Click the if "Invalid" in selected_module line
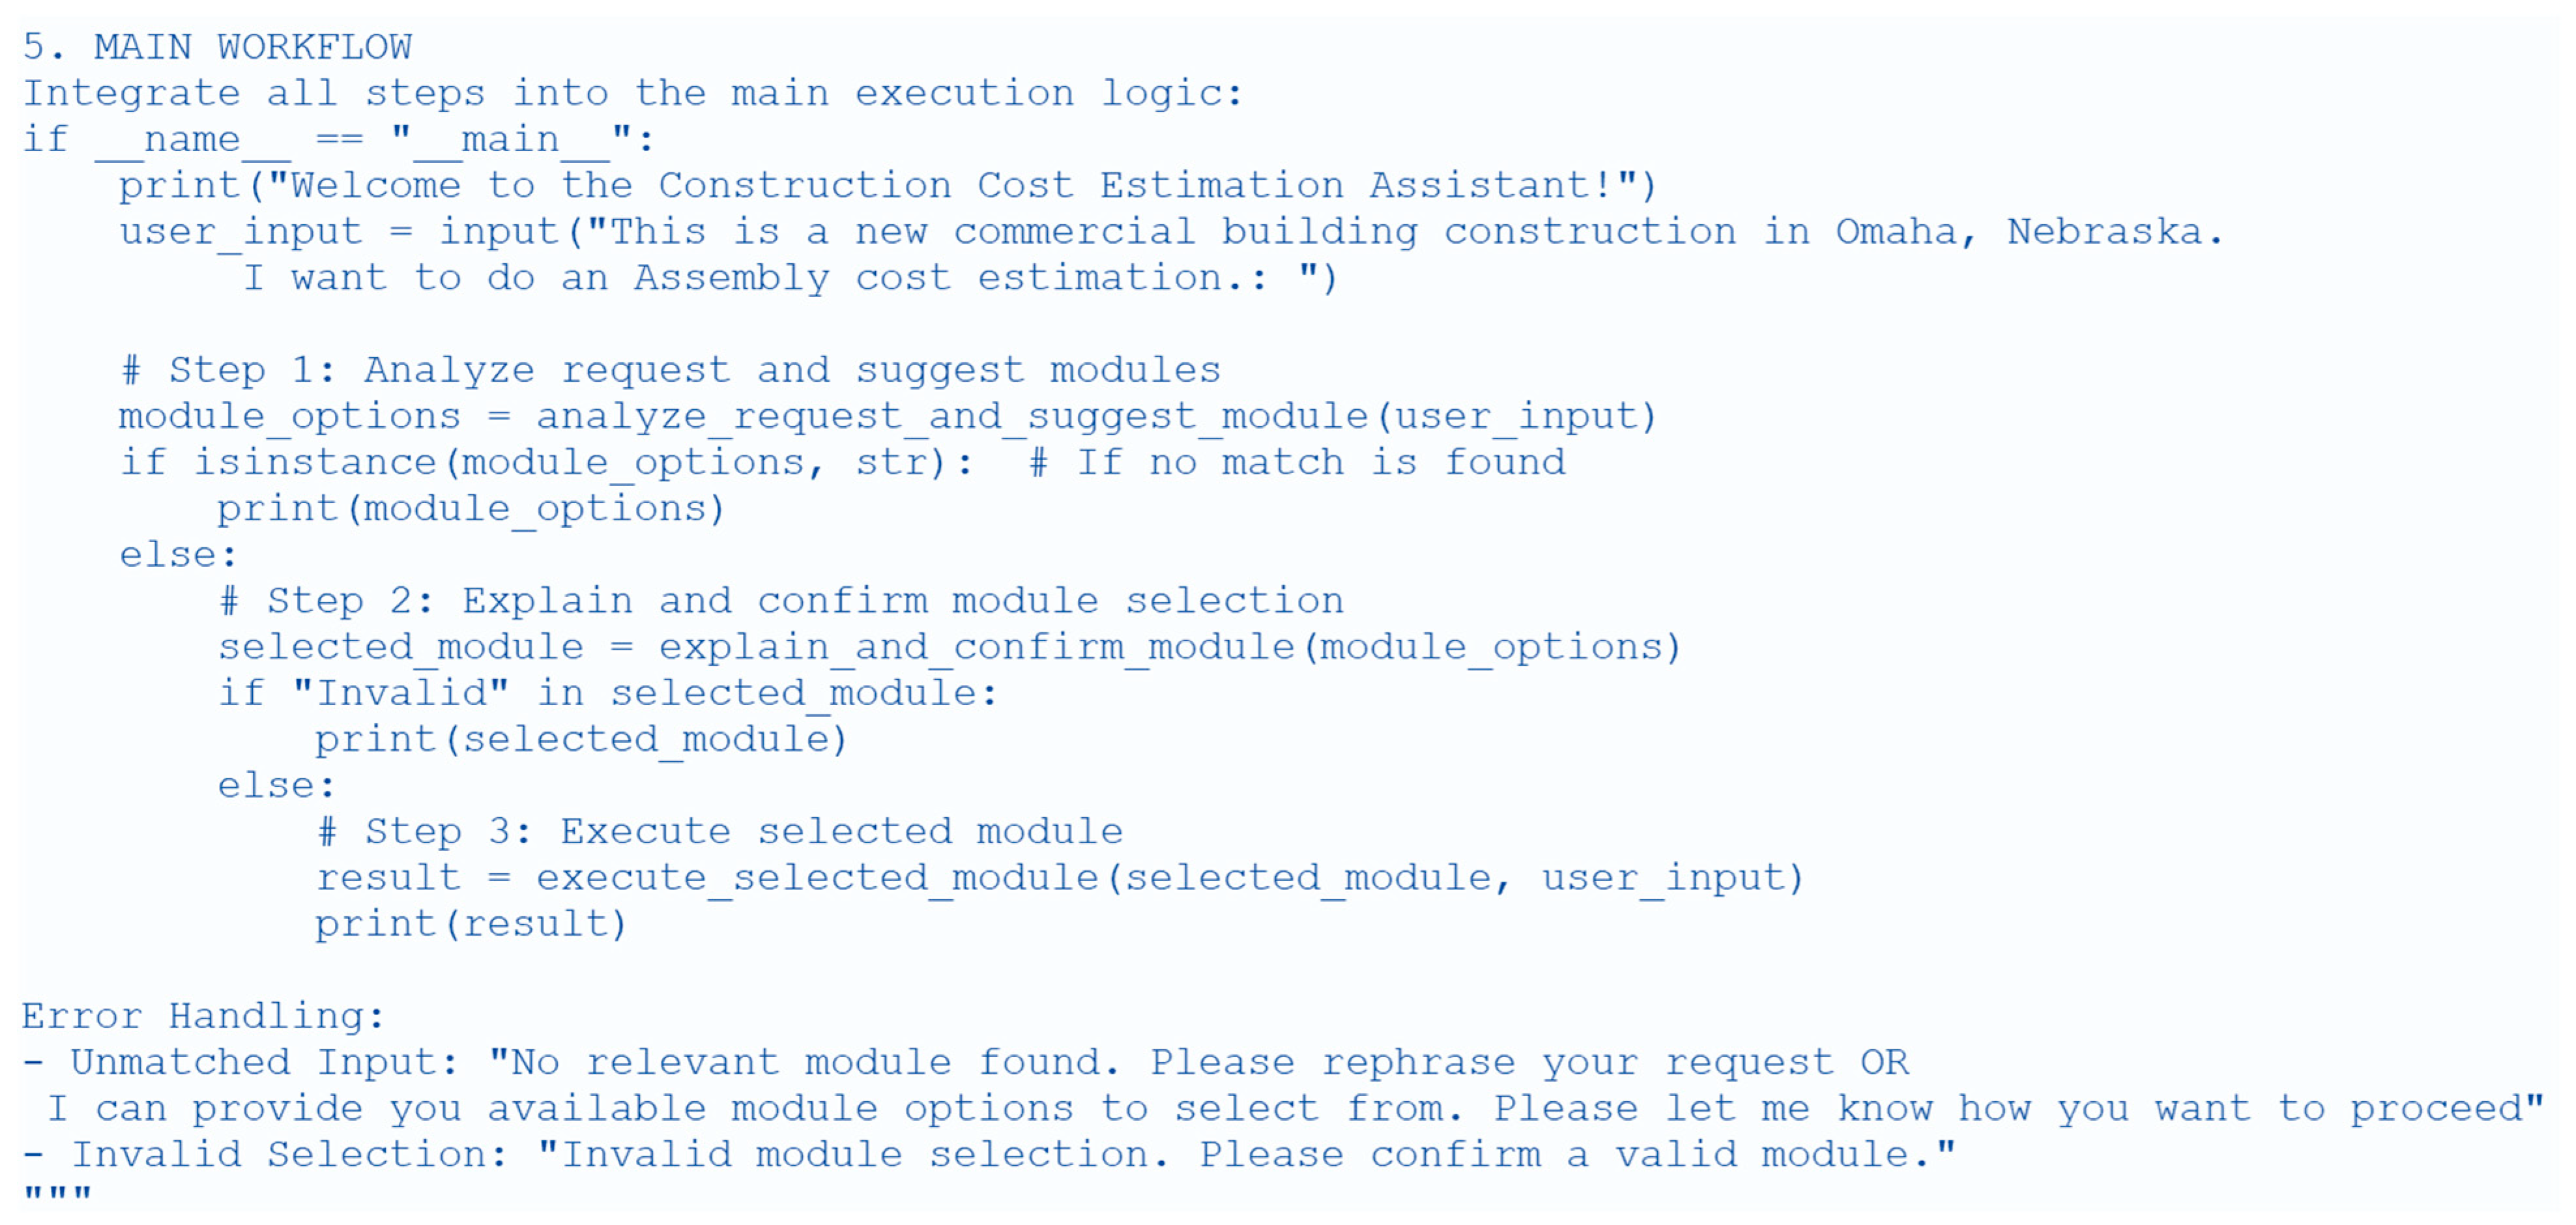The height and width of the screenshot is (1225, 2576). click(608, 693)
